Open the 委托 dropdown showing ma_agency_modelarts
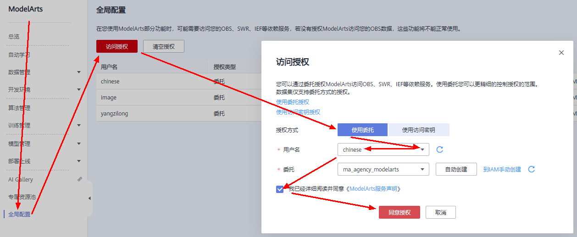 (383, 169)
